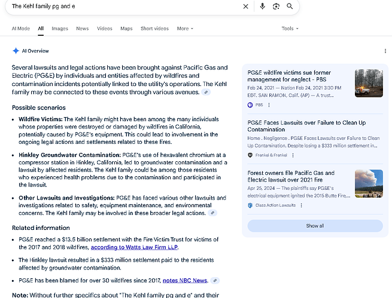Click the 'Feb 24, 2021' PBS article snippet
The width and height of the screenshot is (392, 298).
pos(294,91)
